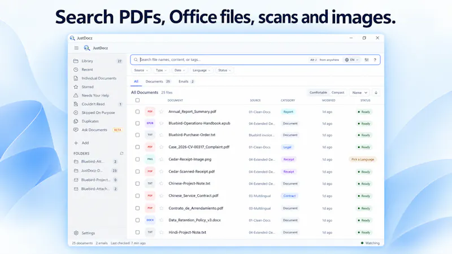Star Chinese_Service_Contract.pdf
Viewport: 452px width, 254px height.
click(x=161, y=195)
